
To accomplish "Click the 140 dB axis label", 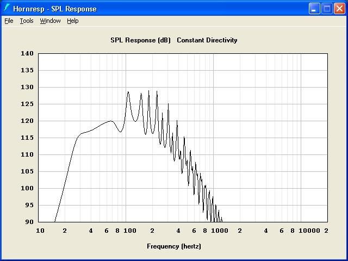I will coord(27,53).
